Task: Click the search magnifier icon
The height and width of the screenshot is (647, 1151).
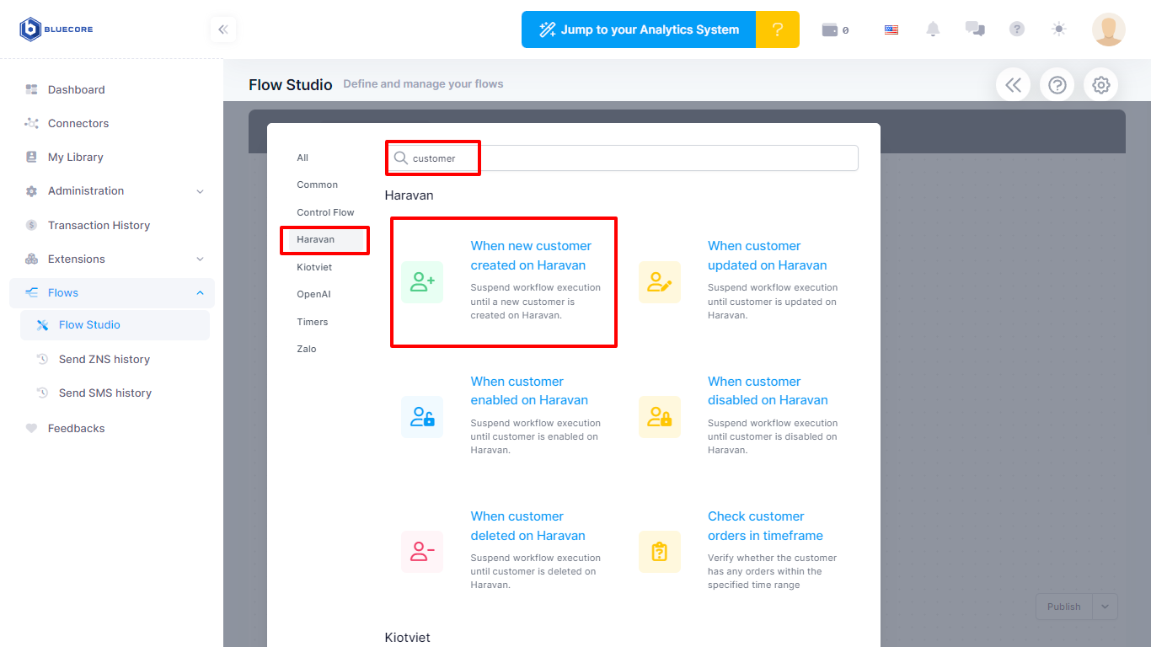Action: tap(401, 158)
